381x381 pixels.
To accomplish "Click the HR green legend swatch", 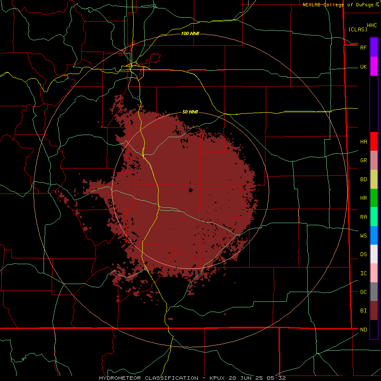I will pyautogui.click(x=374, y=198).
